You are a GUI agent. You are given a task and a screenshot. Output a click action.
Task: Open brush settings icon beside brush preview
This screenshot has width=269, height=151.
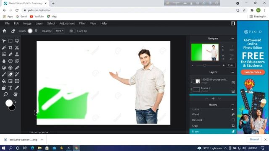(36, 31)
